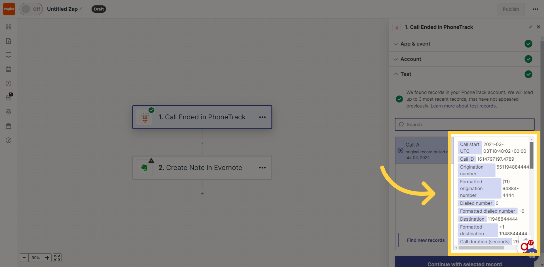Viewport: 544px width, 267px height.
Task: Click the fit-to-view expand icon
Action: (57, 258)
